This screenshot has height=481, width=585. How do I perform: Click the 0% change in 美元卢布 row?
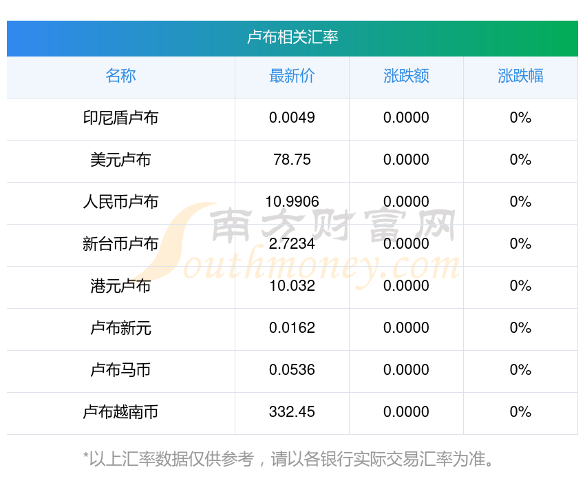(520, 160)
